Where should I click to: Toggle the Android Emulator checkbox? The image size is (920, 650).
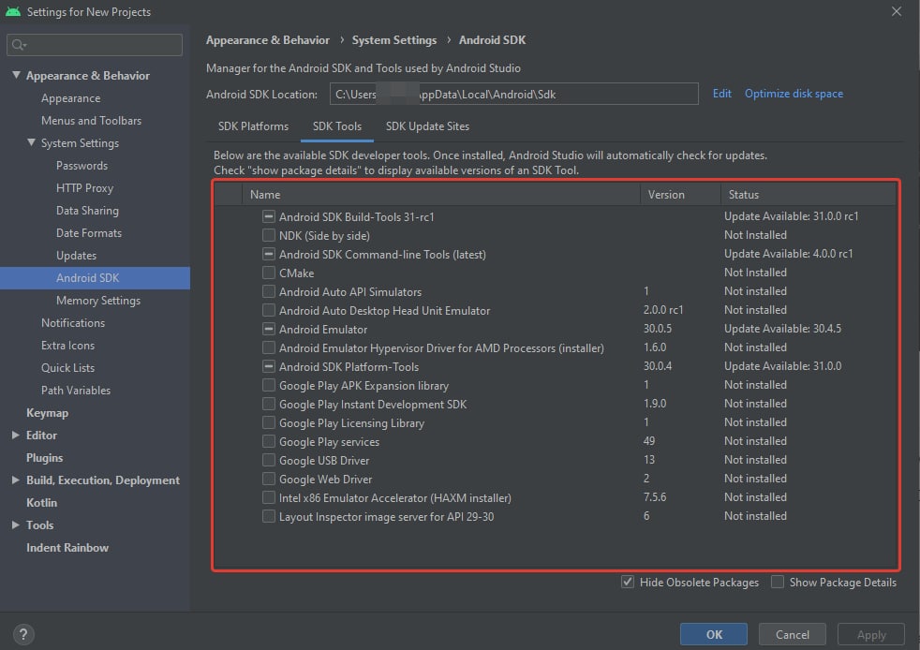tap(268, 329)
